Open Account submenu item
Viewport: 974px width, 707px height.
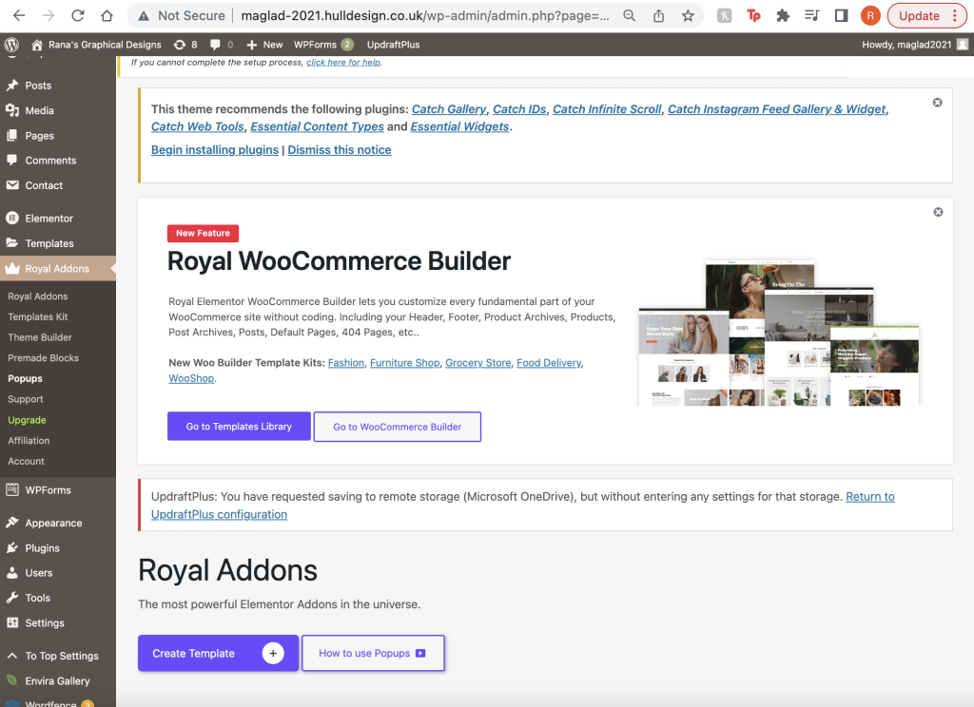click(x=26, y=461)
